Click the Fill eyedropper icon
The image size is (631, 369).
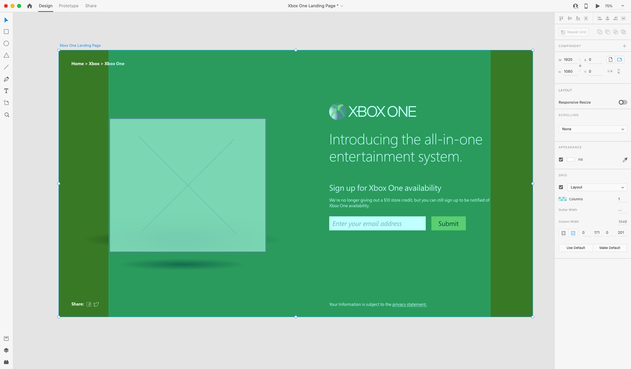[625, 160]
